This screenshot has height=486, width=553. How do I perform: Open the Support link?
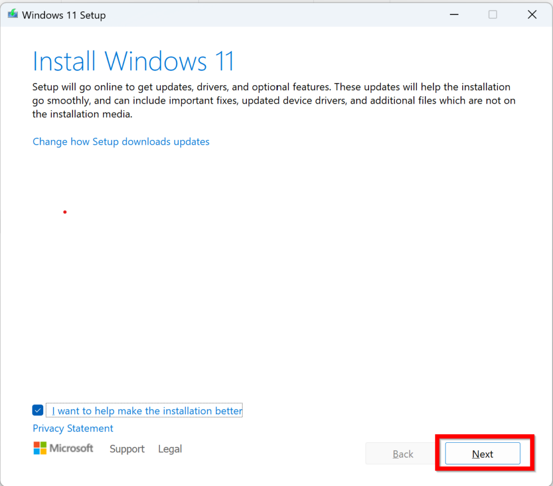tap(127, 449)
